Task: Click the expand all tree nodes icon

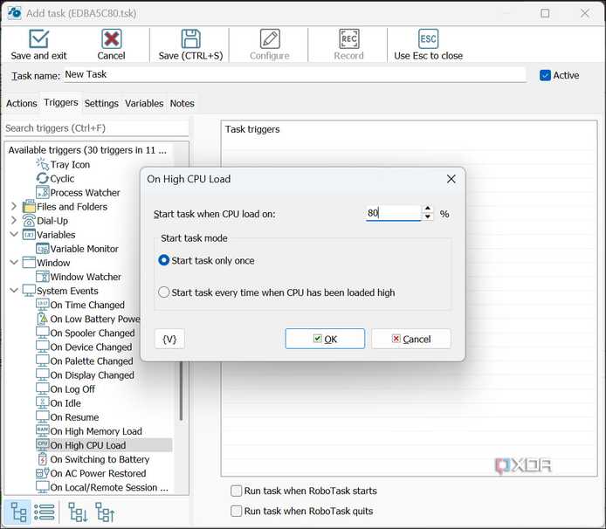Action: pos(78,512)
